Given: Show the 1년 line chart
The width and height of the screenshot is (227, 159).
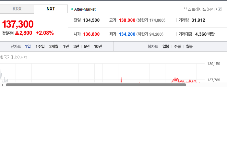Looking at the screenshot, I should click(66, 46).
